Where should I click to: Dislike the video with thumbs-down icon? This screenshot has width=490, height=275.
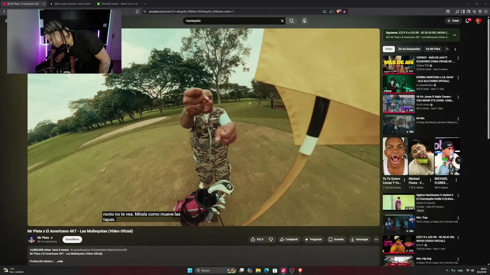point(271,239)
